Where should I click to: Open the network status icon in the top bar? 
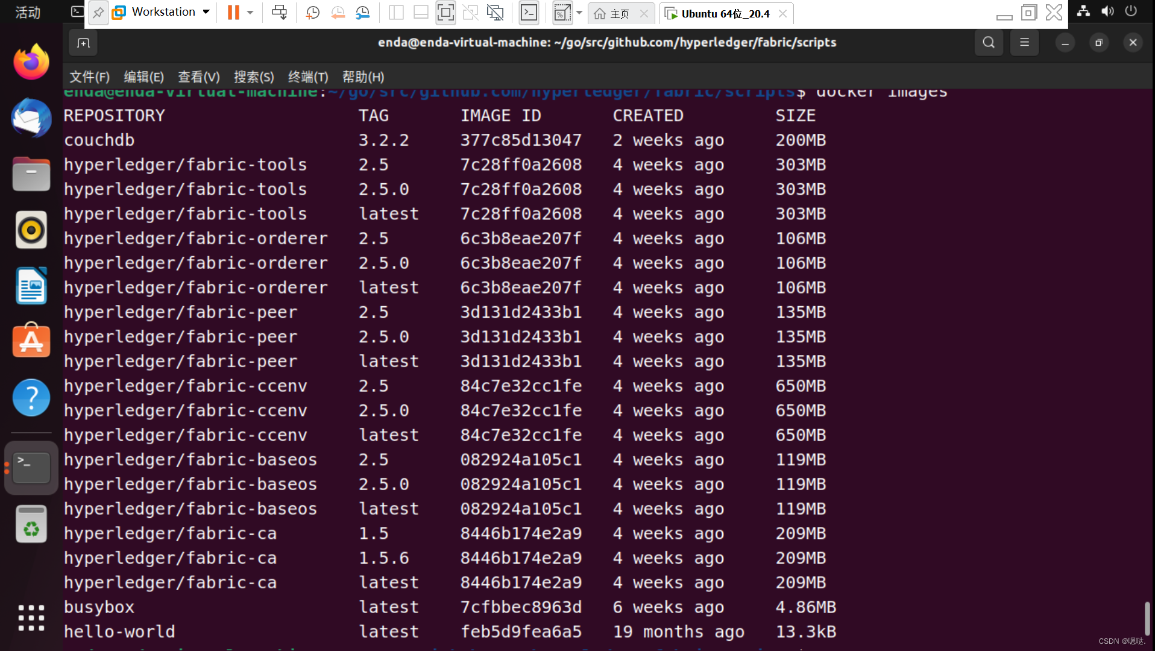pyautogui.click(x=1083, y=11)
